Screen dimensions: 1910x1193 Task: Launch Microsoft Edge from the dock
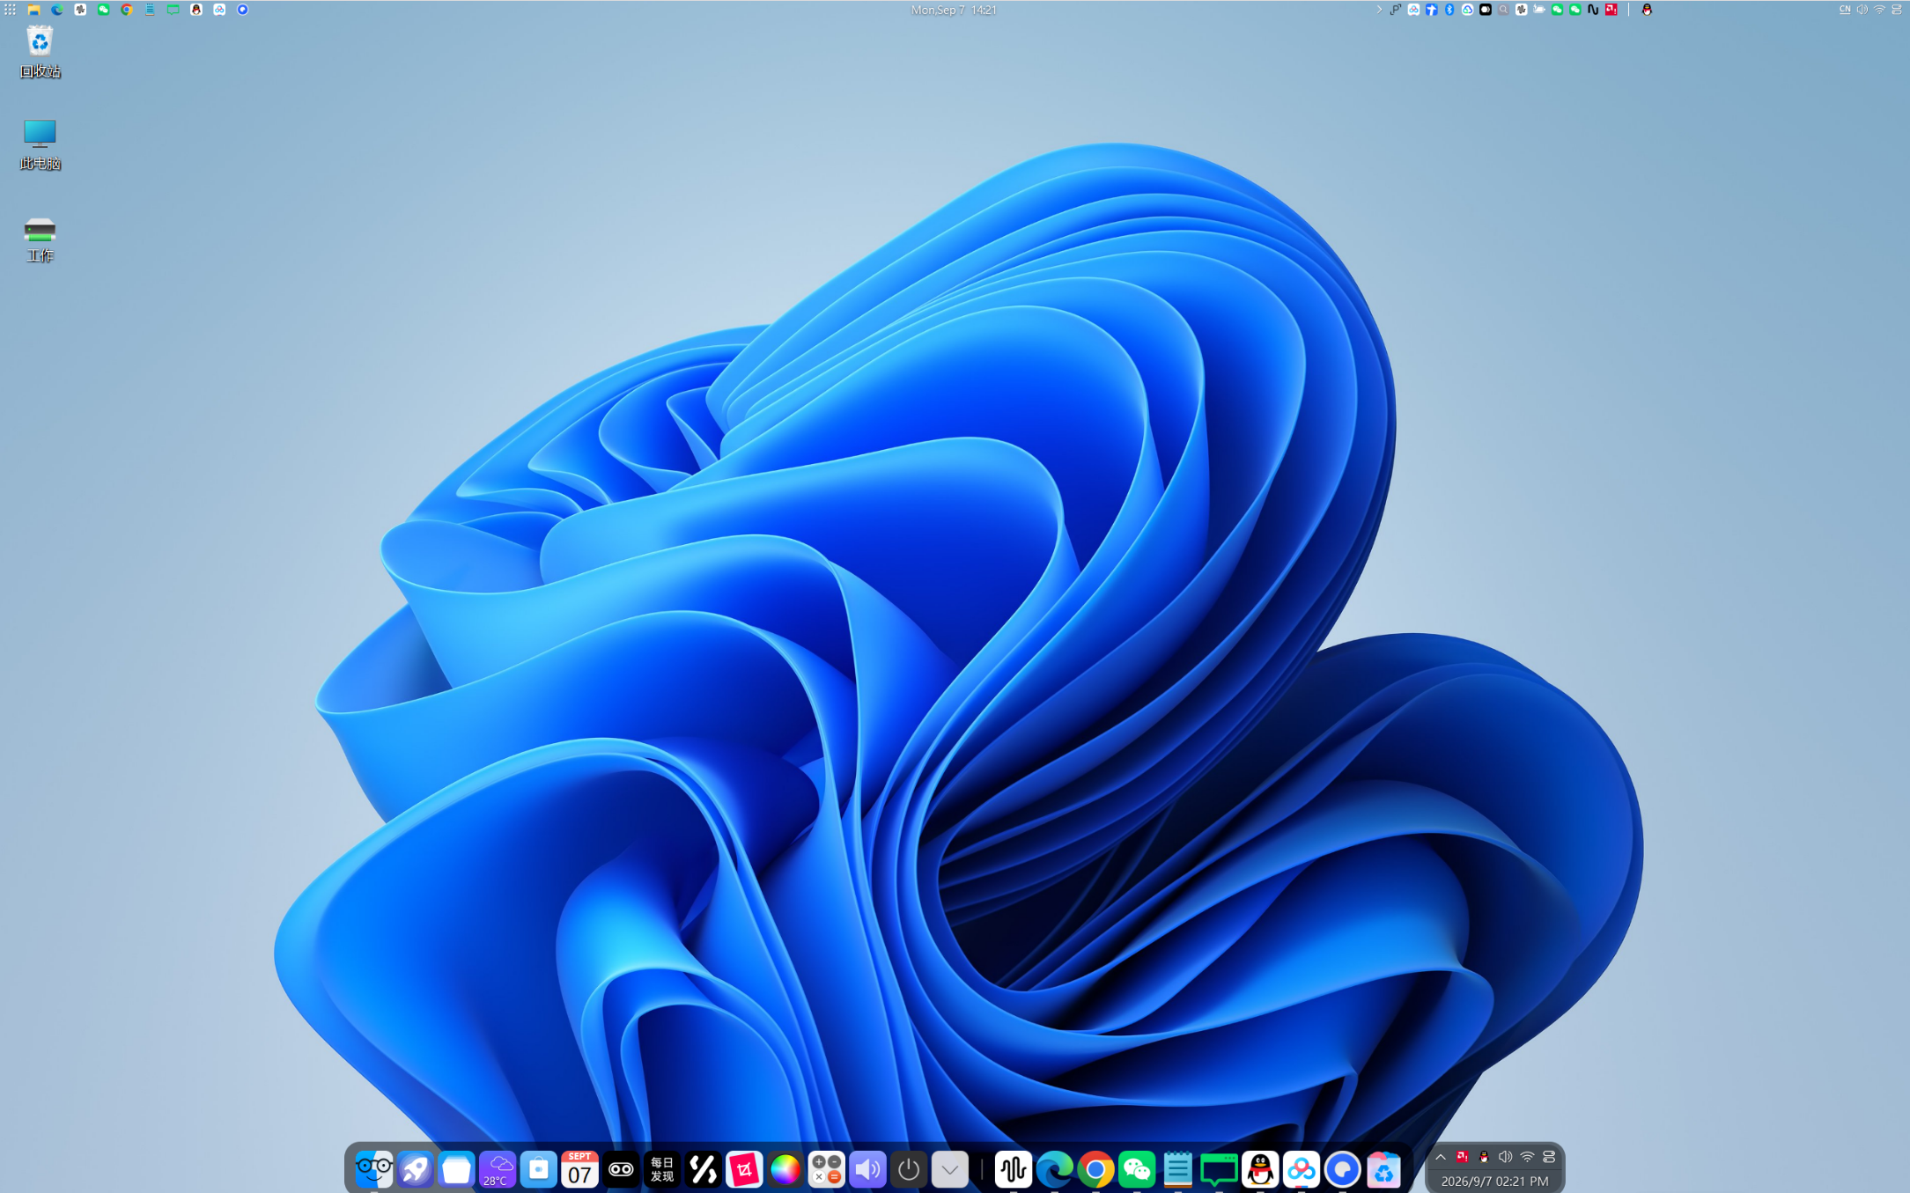(x=1054, y=1169)
